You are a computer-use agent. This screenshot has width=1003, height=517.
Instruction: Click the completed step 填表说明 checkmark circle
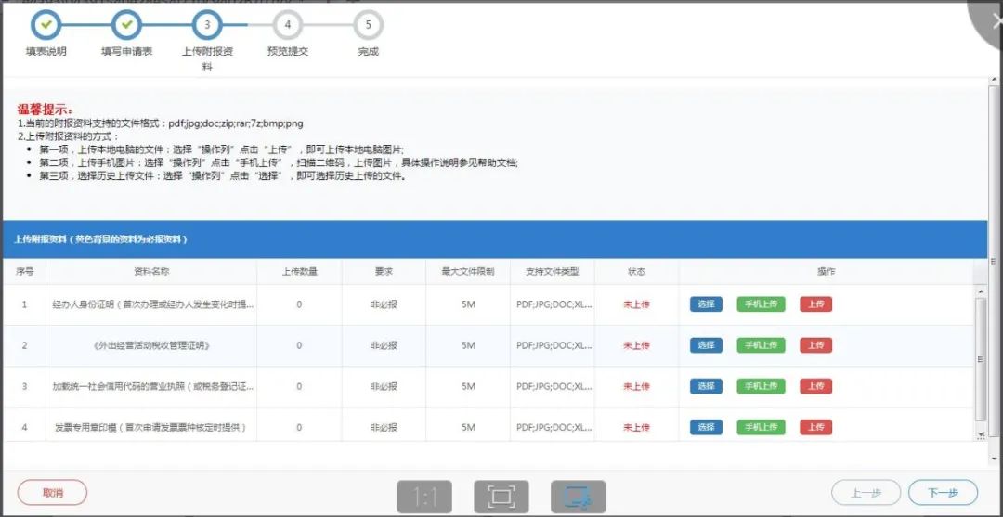46,24
